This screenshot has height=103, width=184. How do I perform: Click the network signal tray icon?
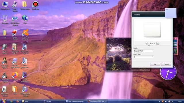[172, 101]
